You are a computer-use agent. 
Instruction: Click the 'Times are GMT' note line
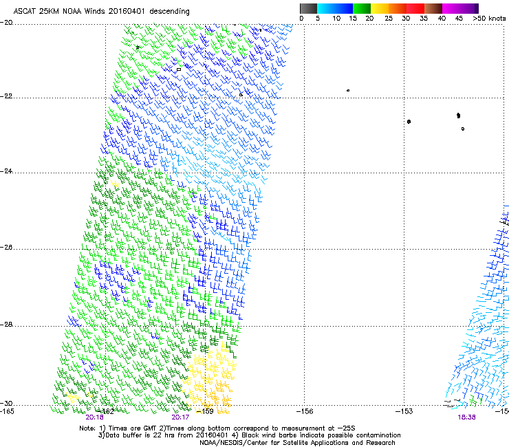pyautogui.click(x=217, y=428)
